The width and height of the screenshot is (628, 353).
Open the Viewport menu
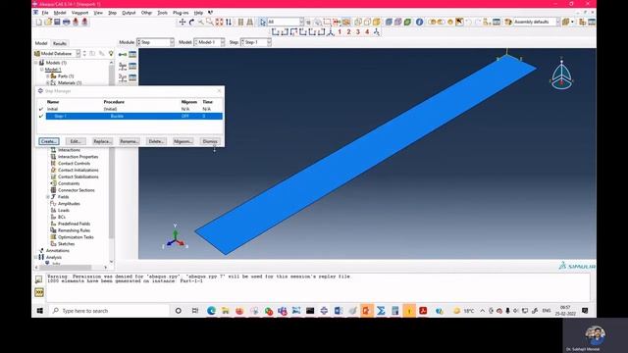[79, 13]
